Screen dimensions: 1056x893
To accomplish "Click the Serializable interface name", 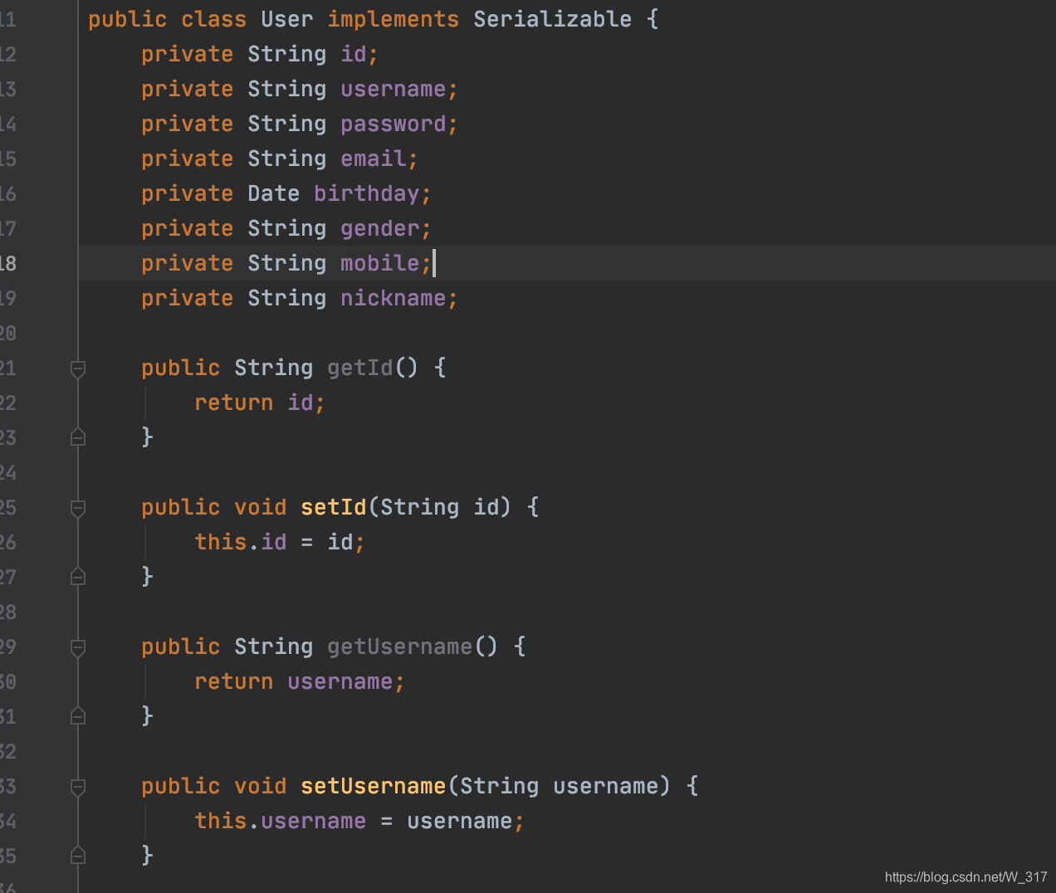I will click(x=552, y=19).
